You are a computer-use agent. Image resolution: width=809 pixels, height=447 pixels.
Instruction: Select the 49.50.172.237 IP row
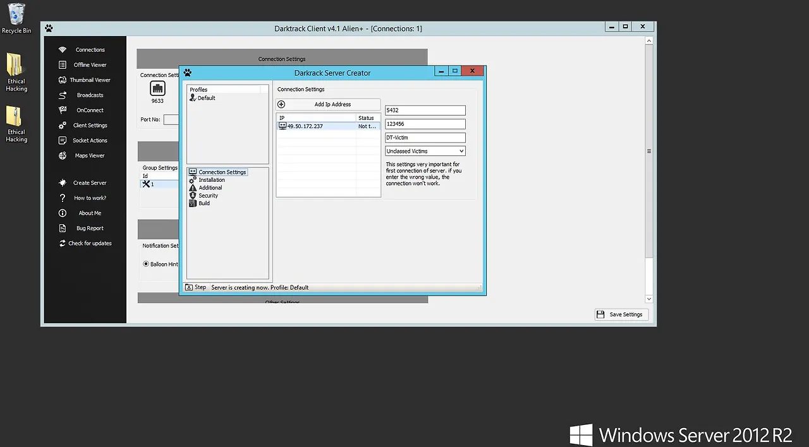coord(328,126)
